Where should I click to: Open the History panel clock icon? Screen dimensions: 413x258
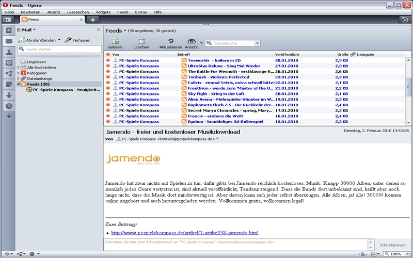[x=9, y=106]
